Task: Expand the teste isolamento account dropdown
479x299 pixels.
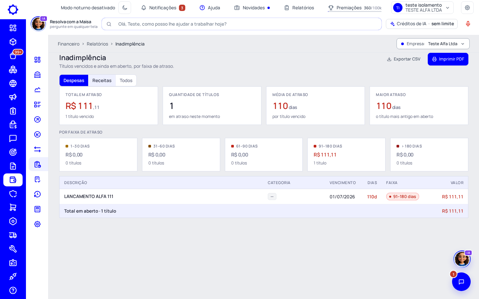Action: coord(422,8)
